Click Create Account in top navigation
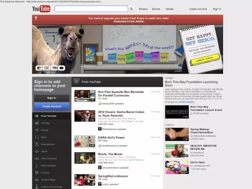The width and height of the screenshot is (252, 189). click(198, 9)
